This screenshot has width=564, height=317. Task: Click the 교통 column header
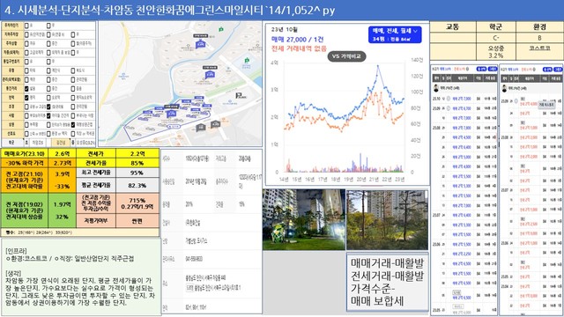pyautogui.click(x=453, y=26)
